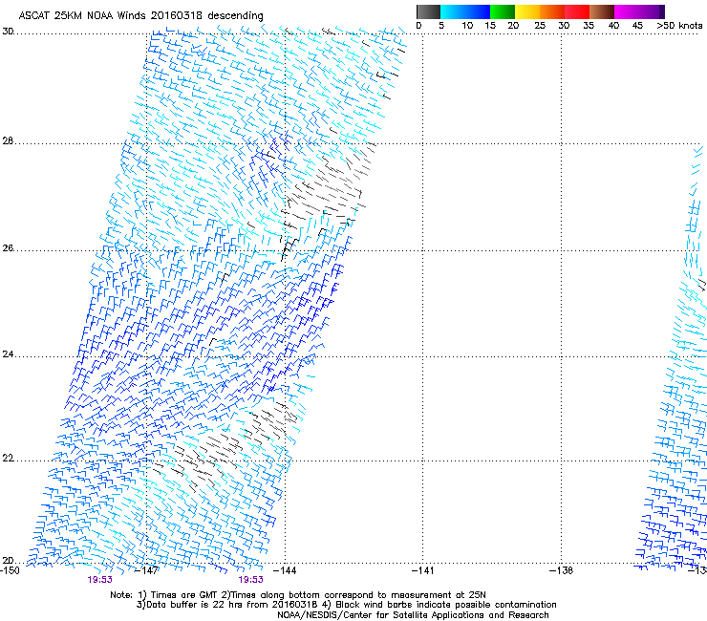Image resolution: width=707 pixels, height=621 pixels.
Task: Click the latitude label '24'
Action: pos(8,354)
